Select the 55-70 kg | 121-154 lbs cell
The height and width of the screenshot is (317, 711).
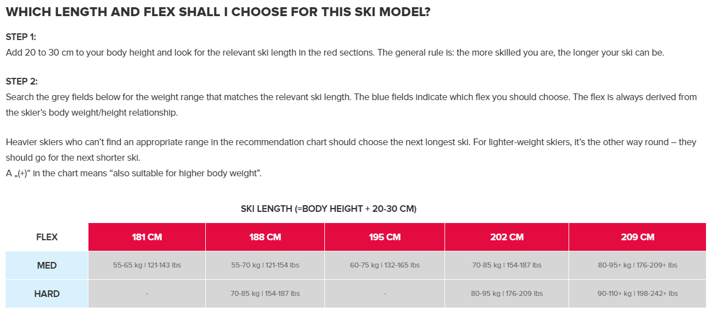265,265
